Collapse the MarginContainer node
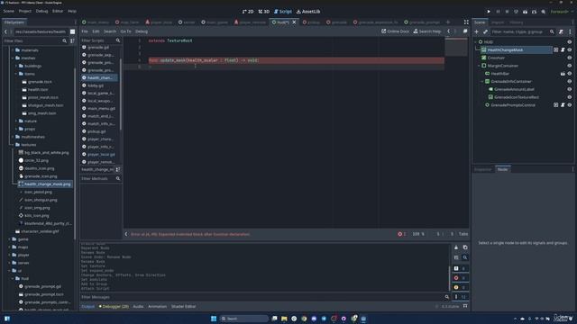 [x=479, y=66]
